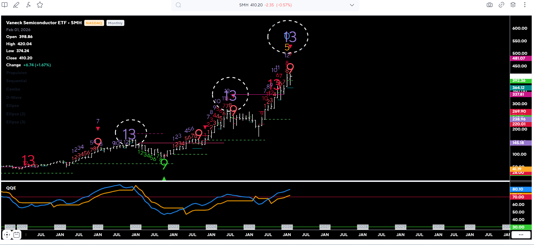Click the symbol search magnifier field
534x245 pixels.
pyautogui.click(x=178, y=5)
